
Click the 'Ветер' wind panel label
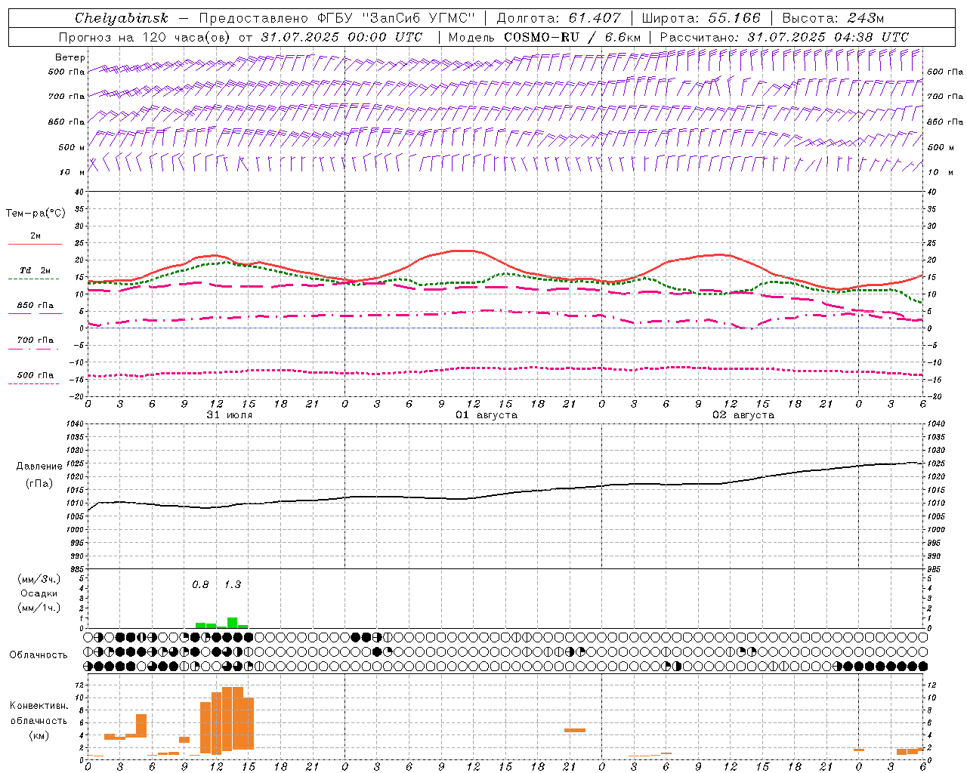point(70,57)
